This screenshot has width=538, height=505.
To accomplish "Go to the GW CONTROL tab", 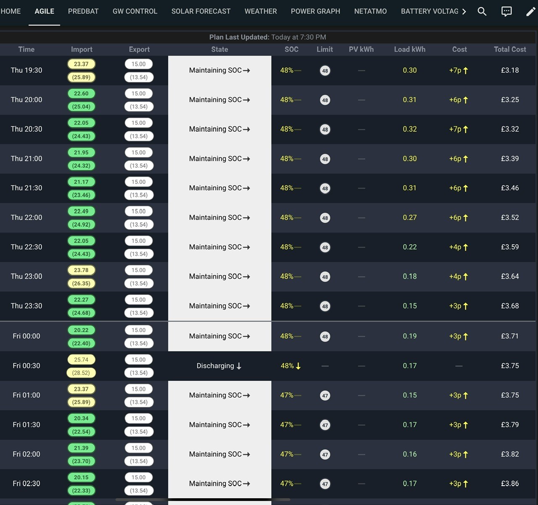I will [135, 11].
